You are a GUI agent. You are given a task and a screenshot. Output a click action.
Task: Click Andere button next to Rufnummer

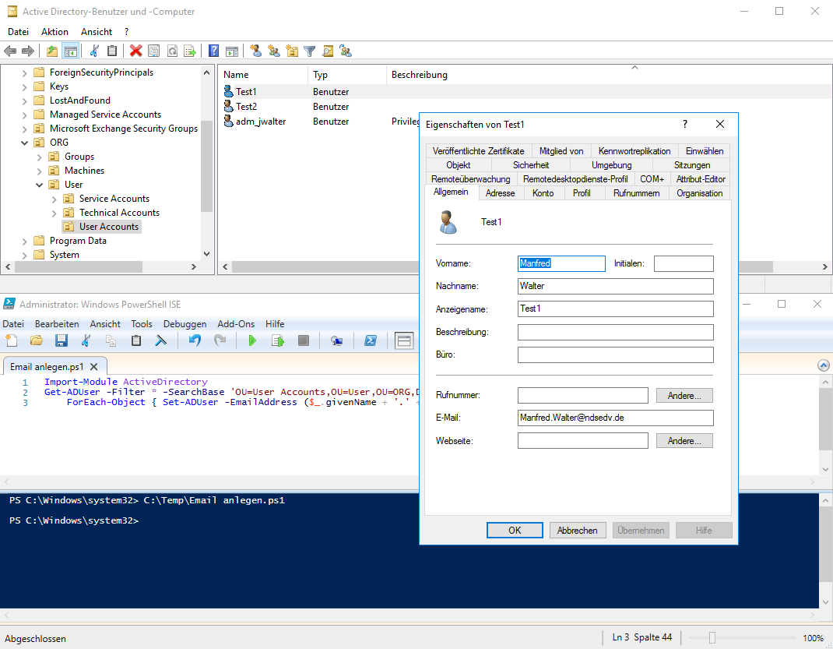coord(684,396)
